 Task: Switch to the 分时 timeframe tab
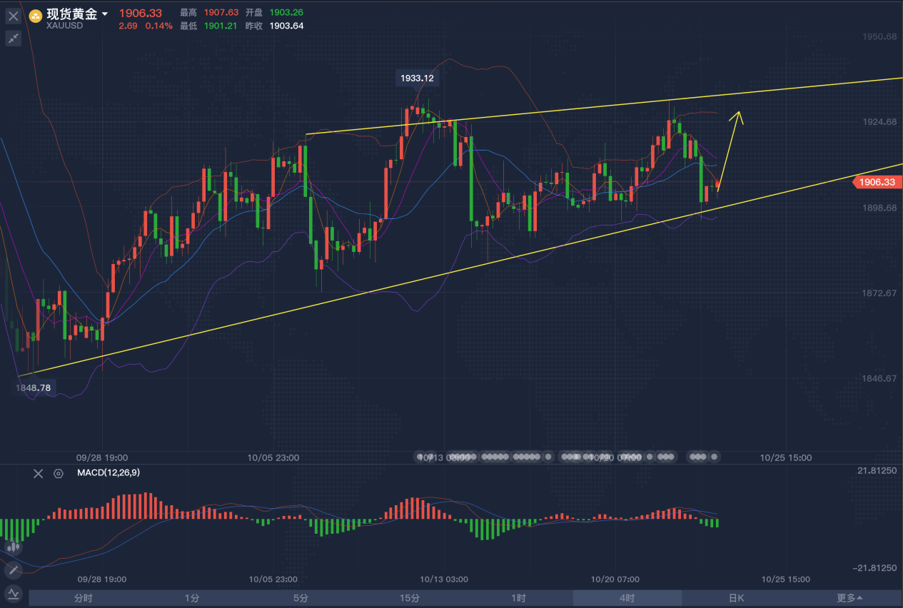pos(83,598)
